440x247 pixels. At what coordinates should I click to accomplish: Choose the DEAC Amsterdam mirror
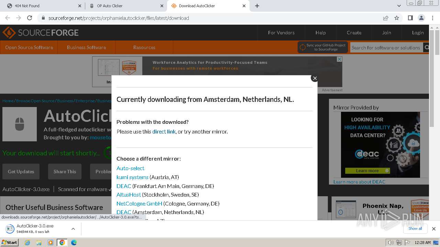[124, 212]
